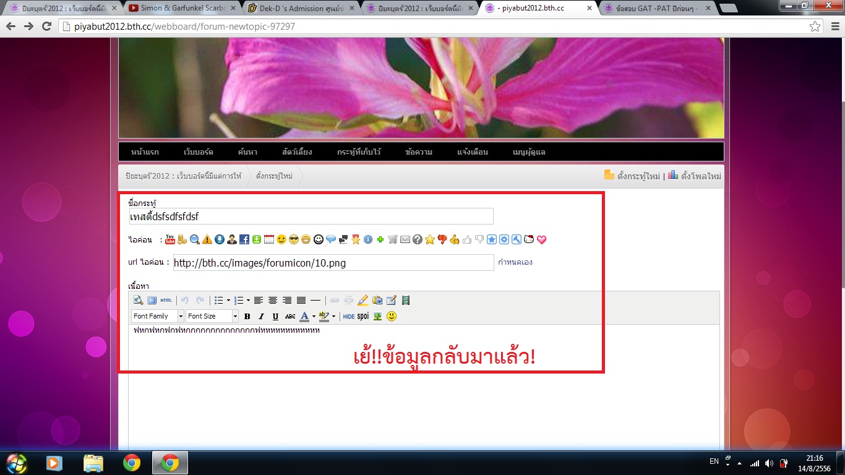Screen dimensions: 845x475
Task: Toggle underline formatting
Action: [275, 316]
